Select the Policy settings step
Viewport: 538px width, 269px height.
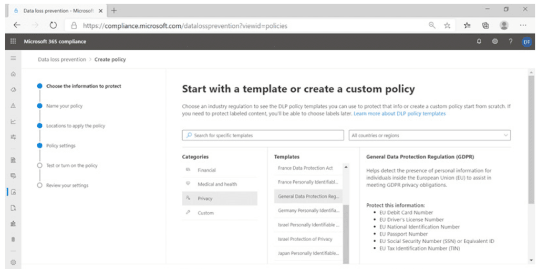tap(61, 146)
